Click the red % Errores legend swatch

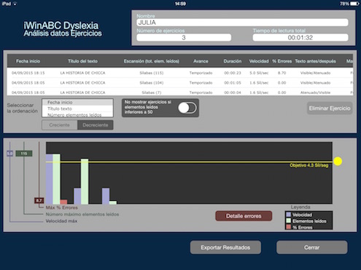[x=289, y=227]
